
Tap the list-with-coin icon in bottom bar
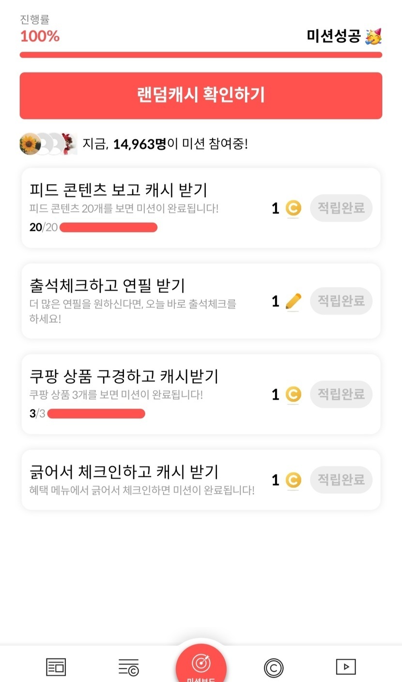[128, 667]
